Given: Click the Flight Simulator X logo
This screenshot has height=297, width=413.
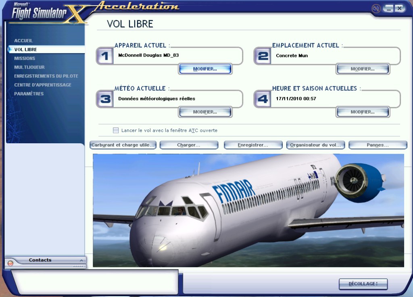Looking at the screenshot, I should tap(49, 13).
